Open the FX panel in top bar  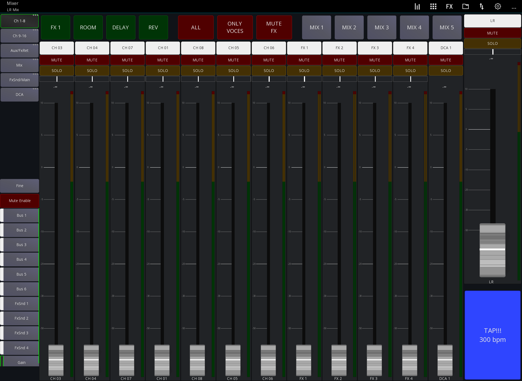(x=449, y=7)
